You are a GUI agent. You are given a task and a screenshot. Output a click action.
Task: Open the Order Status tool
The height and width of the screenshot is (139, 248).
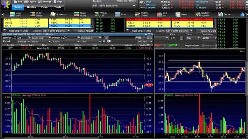[x=36, y=14]
